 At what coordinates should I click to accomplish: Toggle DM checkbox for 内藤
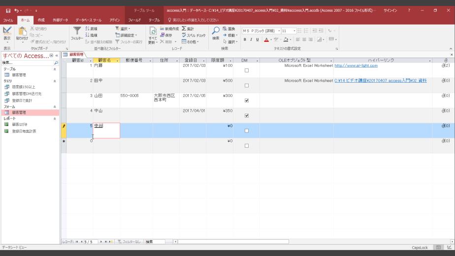tap(247, 70)
